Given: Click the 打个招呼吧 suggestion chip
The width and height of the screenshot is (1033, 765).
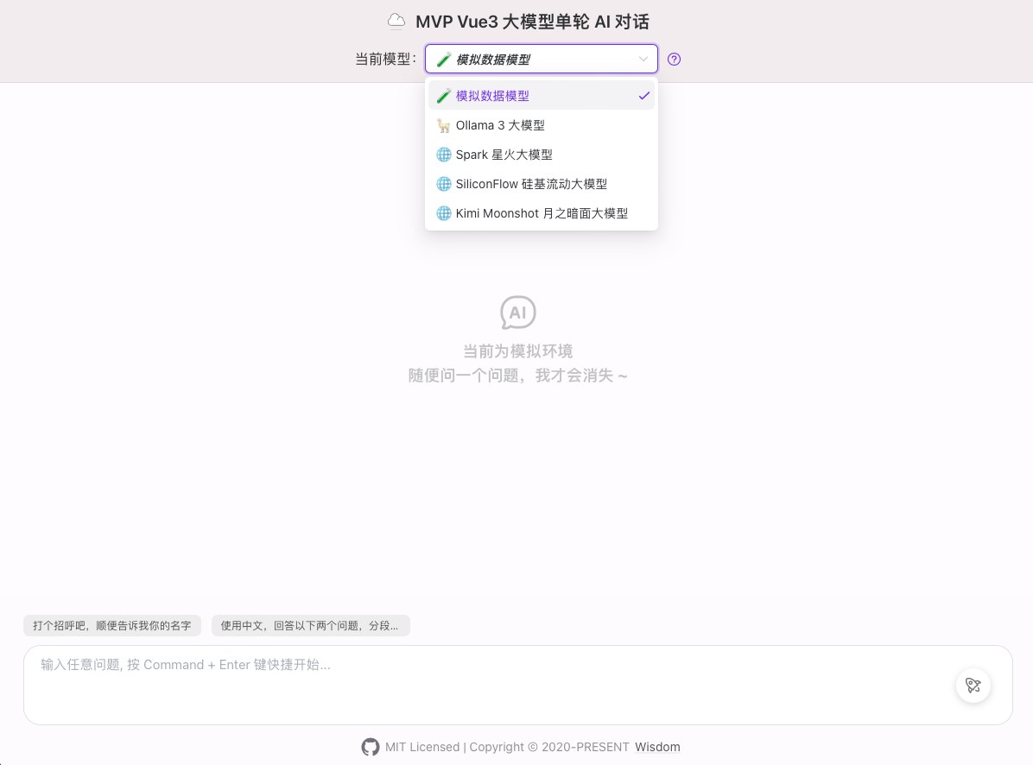Looking at the screenshot, I should [x=111, y=625].
